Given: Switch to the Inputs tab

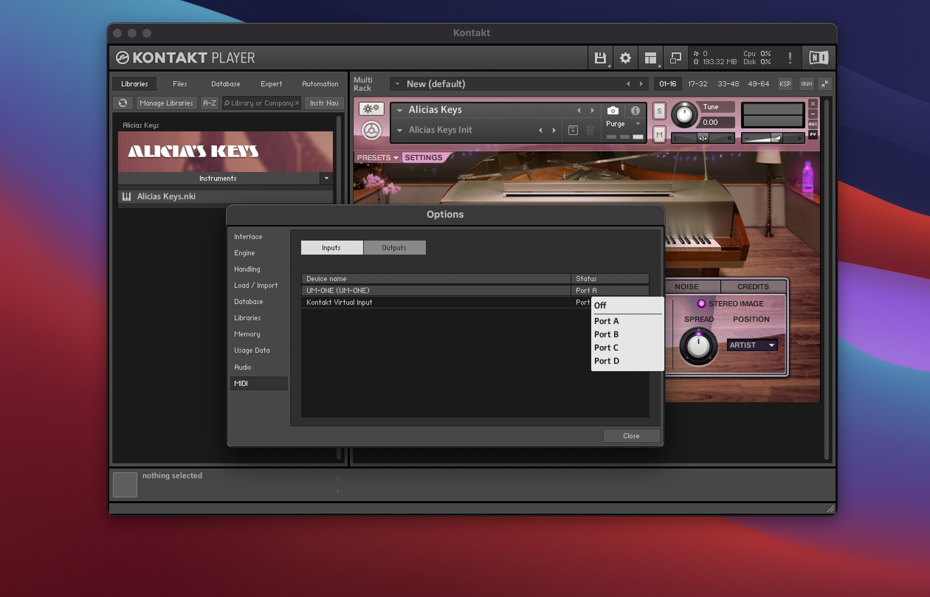Looking at the screenshot, I should point(332,247).
